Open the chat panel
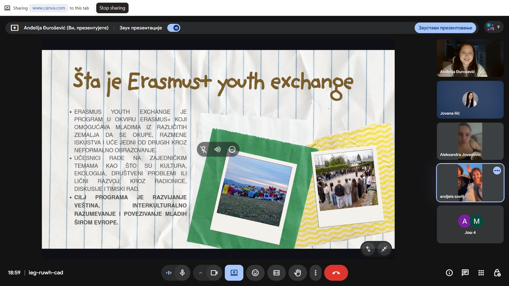The width and height of the screenshot is (509, 286). coord(465,273)
